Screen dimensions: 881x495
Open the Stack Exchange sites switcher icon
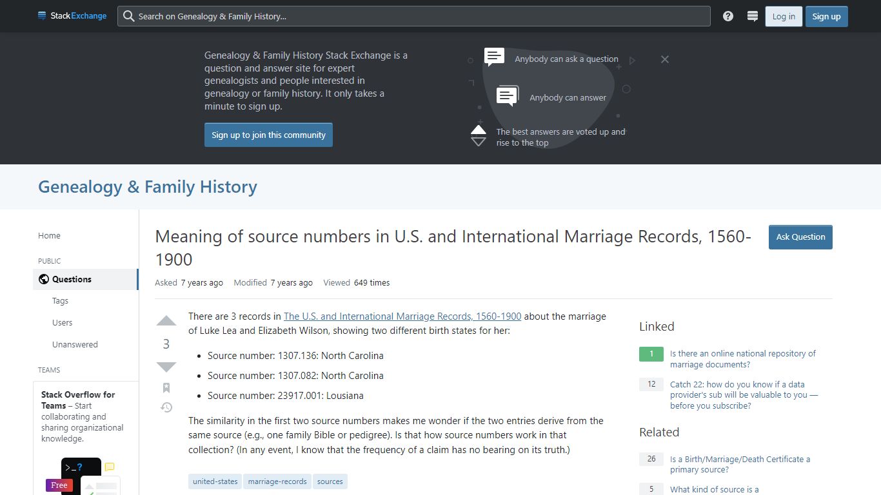[752, 16]
